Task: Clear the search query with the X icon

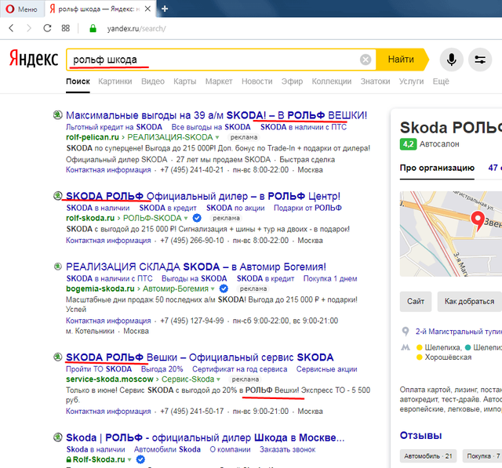Action: pos(366,60)
